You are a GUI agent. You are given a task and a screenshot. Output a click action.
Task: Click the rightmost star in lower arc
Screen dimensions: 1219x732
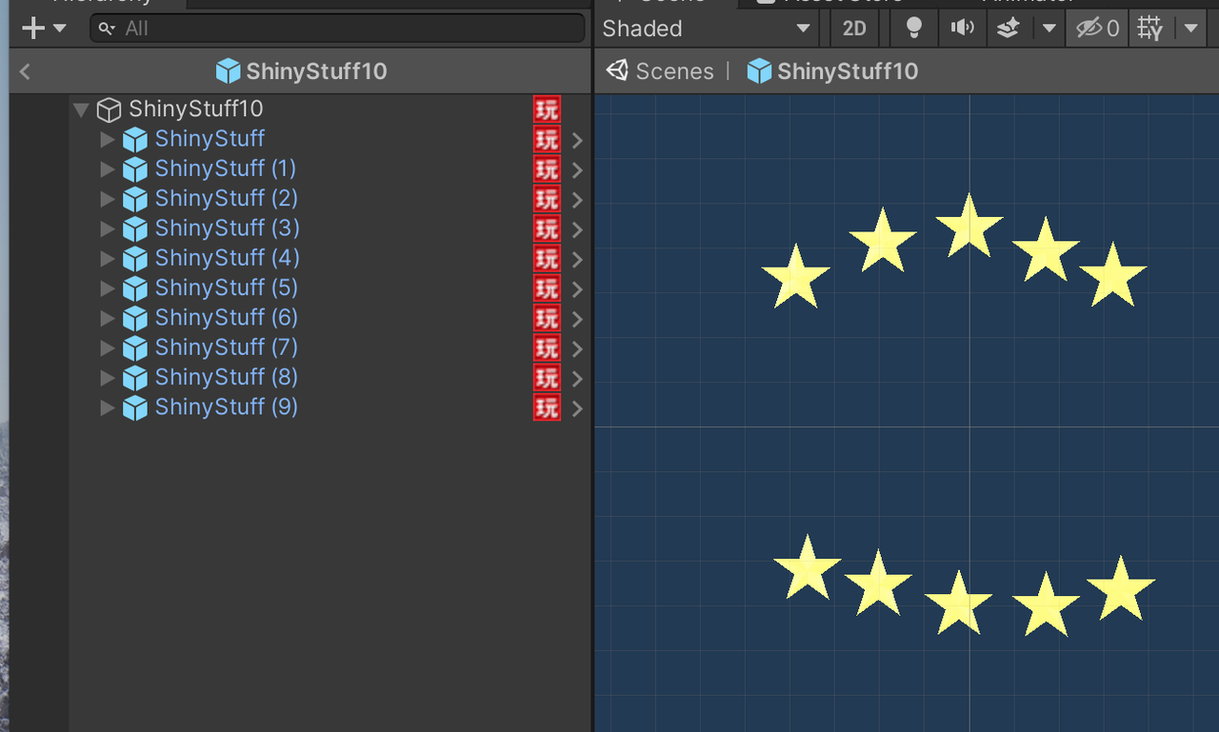pyautogui.click(x=1121, y=590)
